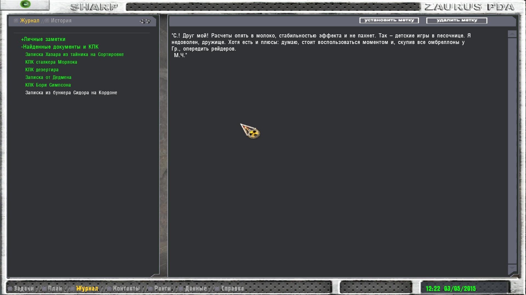The height and width of the screenshot is (295, 526).
Task: Select the КПК сталкера Морлока entry
Action: pos(51,62)
